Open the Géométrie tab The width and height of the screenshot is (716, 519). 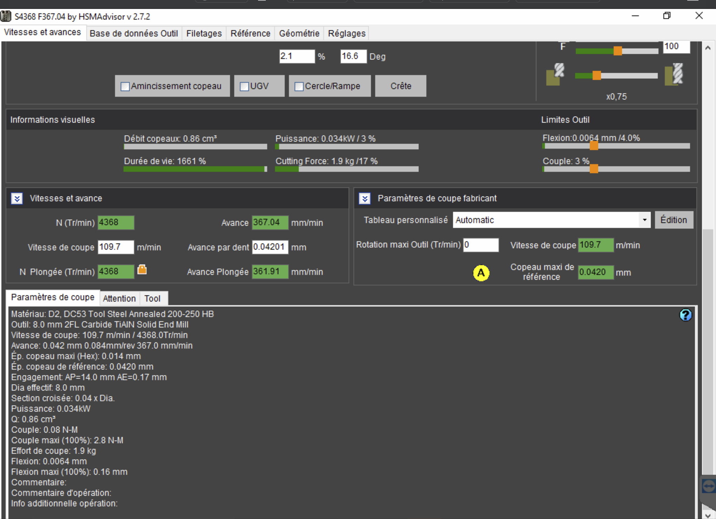click(x=299, y=33)
